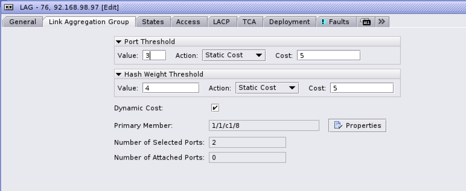Image resolution: width=466 pixels, height=191 pixels.
Task: Click the Port Threshold Value field
Action: [x=154, y=55]
